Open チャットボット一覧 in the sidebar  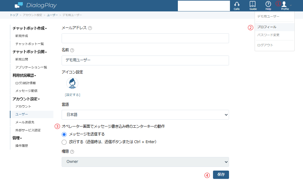pos(30,44)
